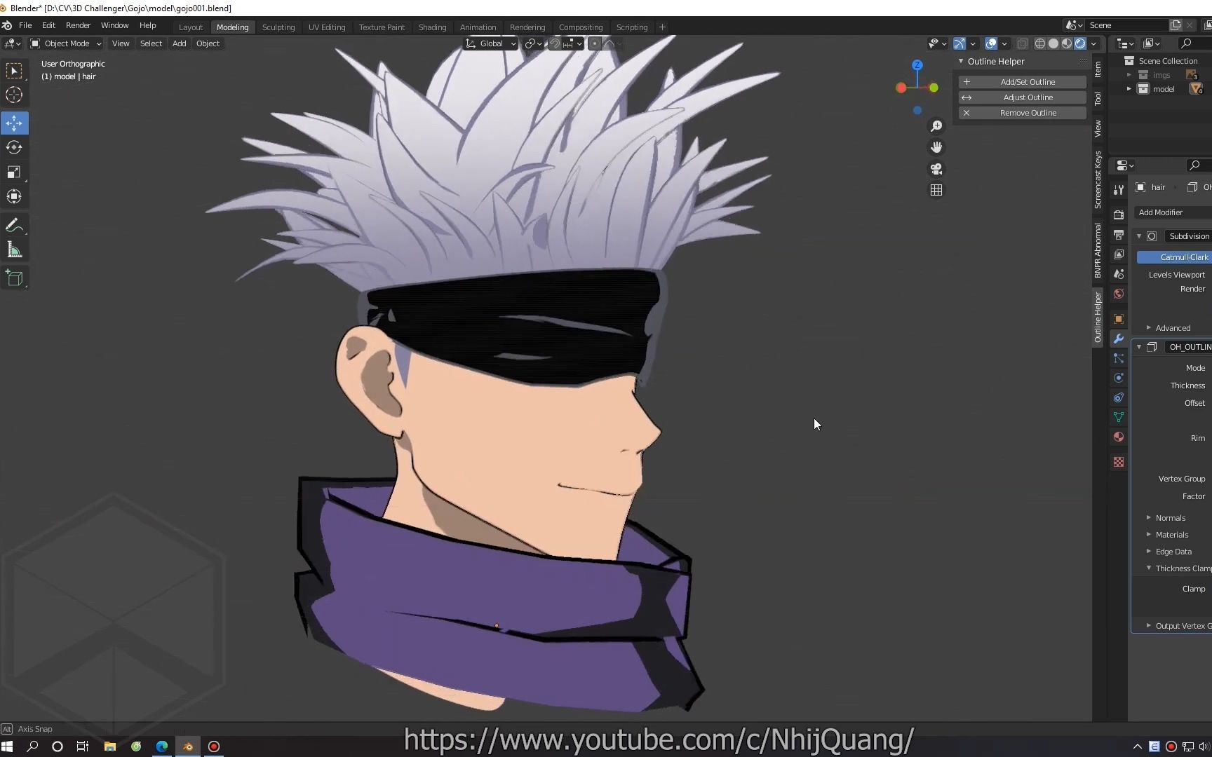The image size is (1212, 757).
Task: Click the Remove Outline button
Action: (1022, 113)
